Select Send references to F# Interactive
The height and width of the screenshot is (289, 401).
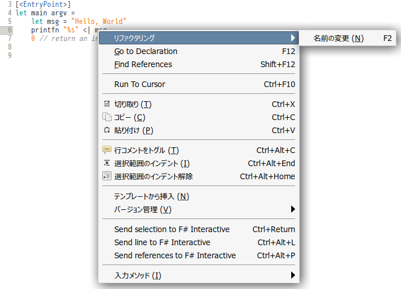pyautogui.click(x=199, y=255)
